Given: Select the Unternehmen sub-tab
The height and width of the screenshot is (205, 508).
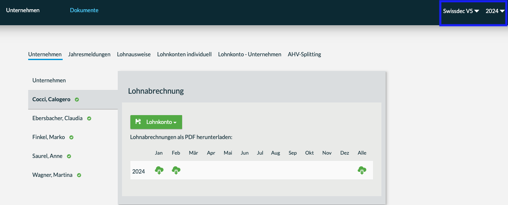Looking at the screenshot, I should pos(45,54).
